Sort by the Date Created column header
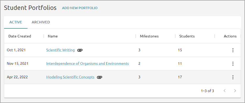This screenshot has width=245, height=103. [x=20, y=36]
